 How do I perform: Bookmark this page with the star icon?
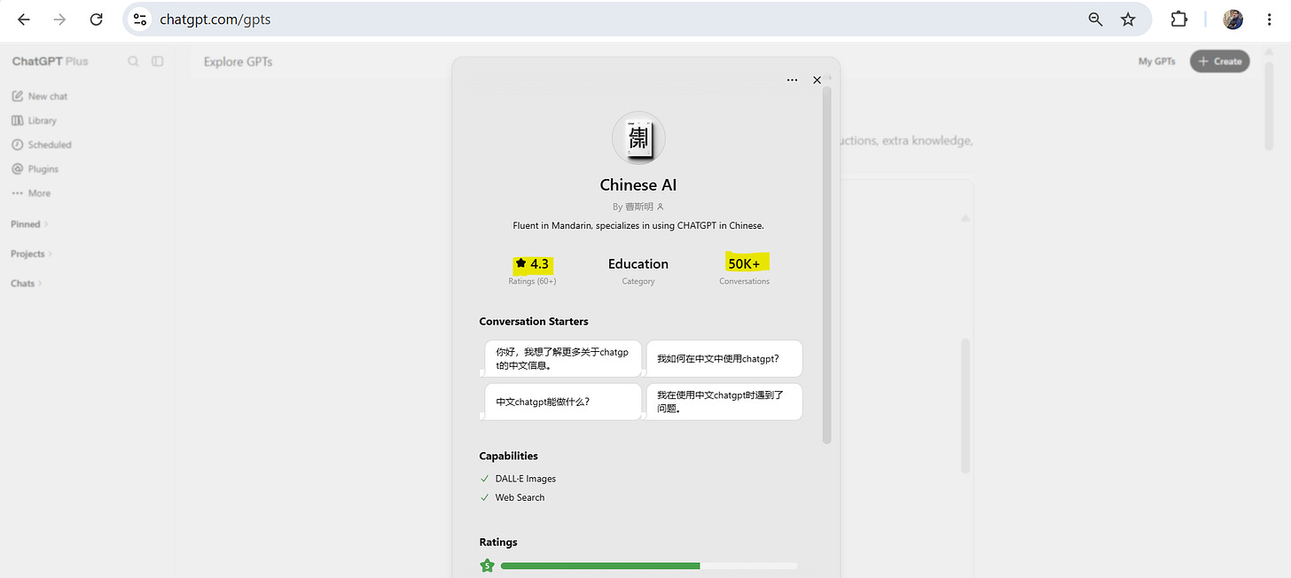click(x=1128, y=20)
